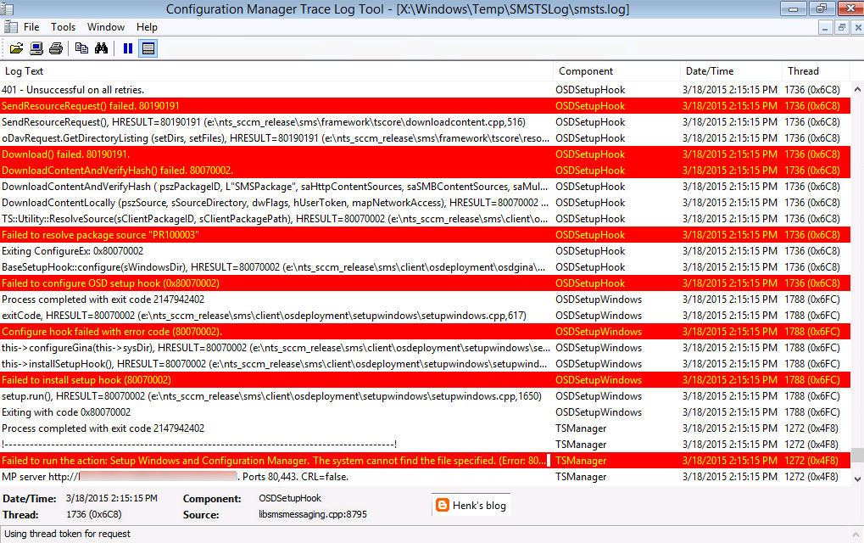The image size is (864, 543).
Task: Select the 'Exiting with code 0x80070002' row
Action: (x=425, y=412)
